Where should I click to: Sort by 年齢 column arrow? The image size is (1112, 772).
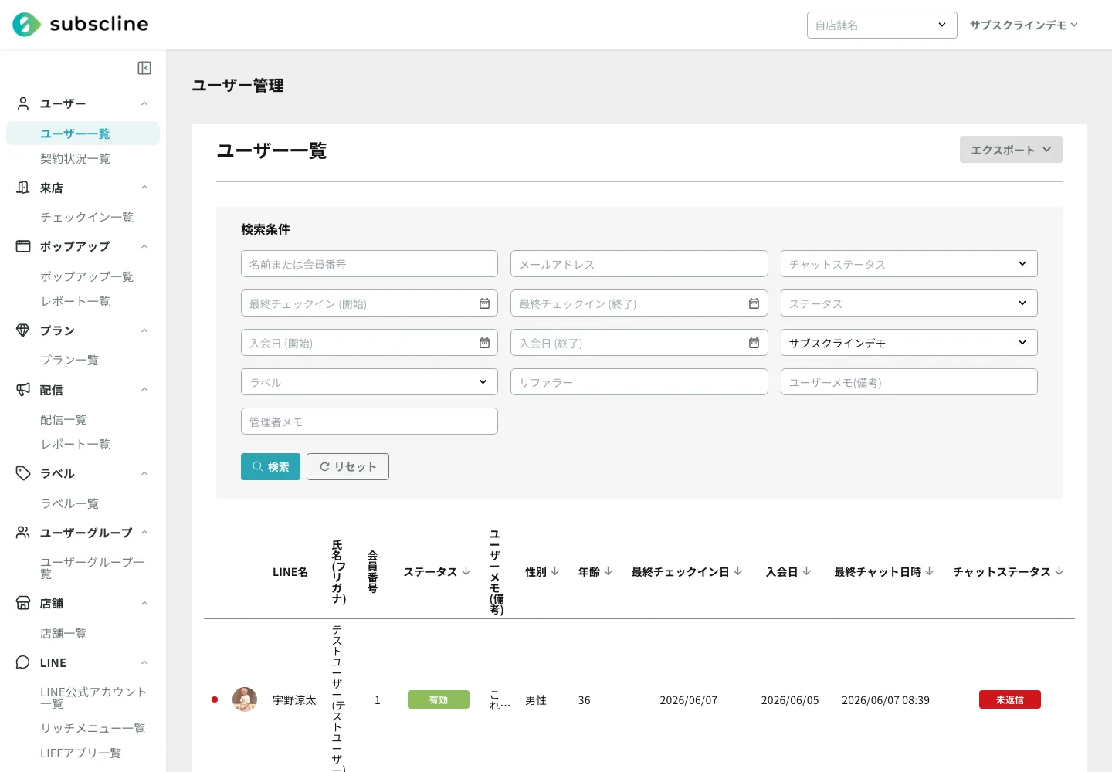click(x=608, y=571)
